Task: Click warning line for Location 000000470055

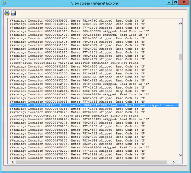Action: point(78,134)
